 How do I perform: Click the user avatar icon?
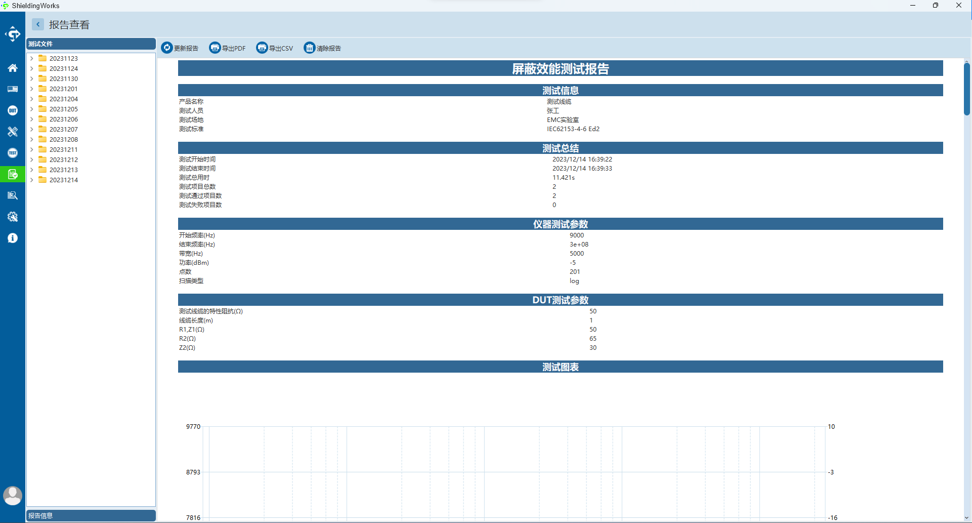(13, 496)
